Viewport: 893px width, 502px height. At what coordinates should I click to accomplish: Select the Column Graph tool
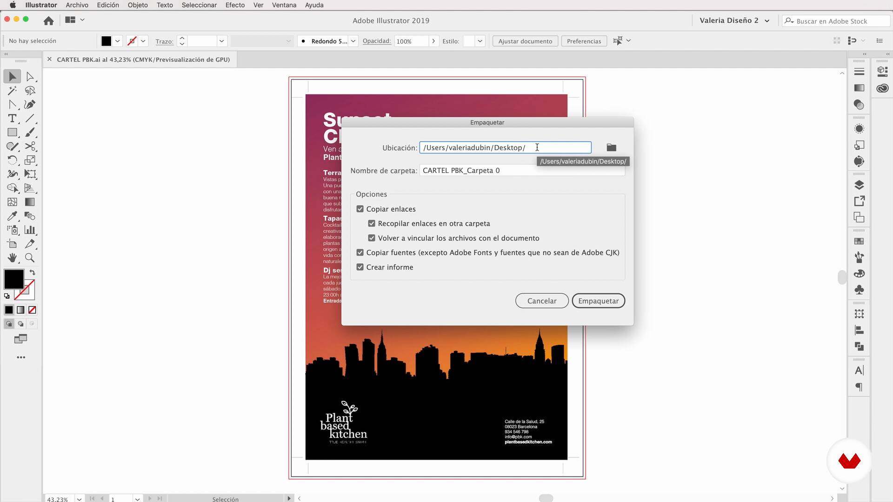tap(30, 230)
